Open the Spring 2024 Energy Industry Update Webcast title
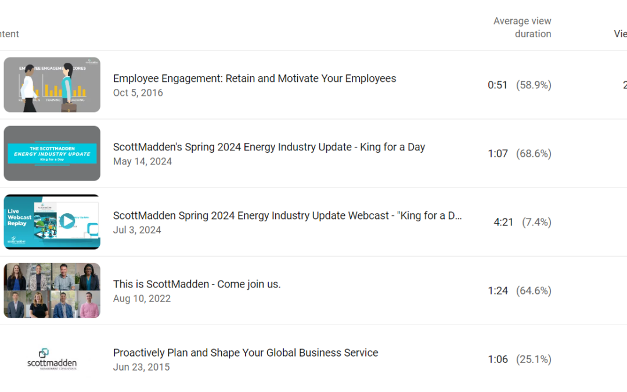 [287, 215]
